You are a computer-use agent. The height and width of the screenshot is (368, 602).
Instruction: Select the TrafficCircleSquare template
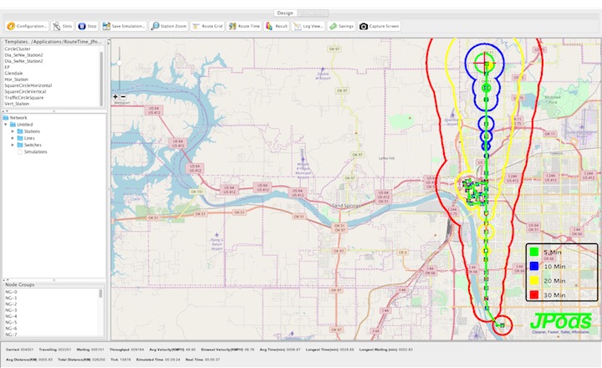[x=23, y=97]
